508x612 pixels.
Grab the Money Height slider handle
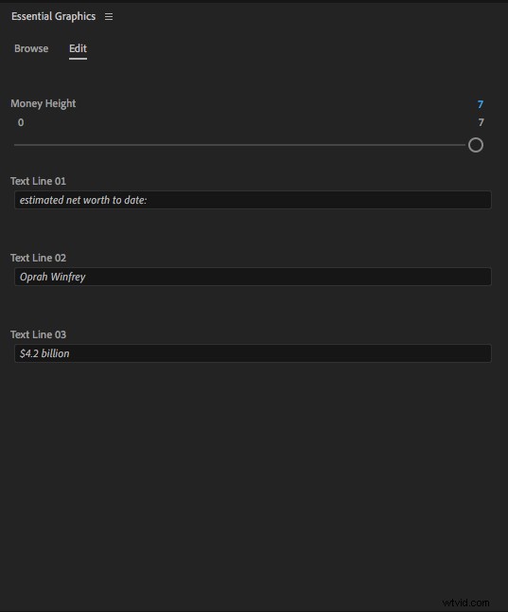tap(476, 145)
